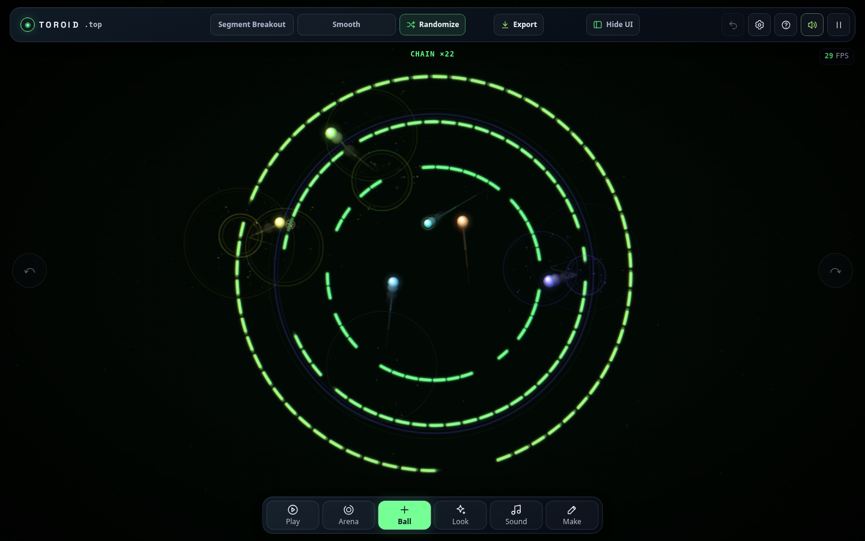The width and height of the screenshot is (865, 541).
Task: Export the current scene
Action: (x=518, y=25)
